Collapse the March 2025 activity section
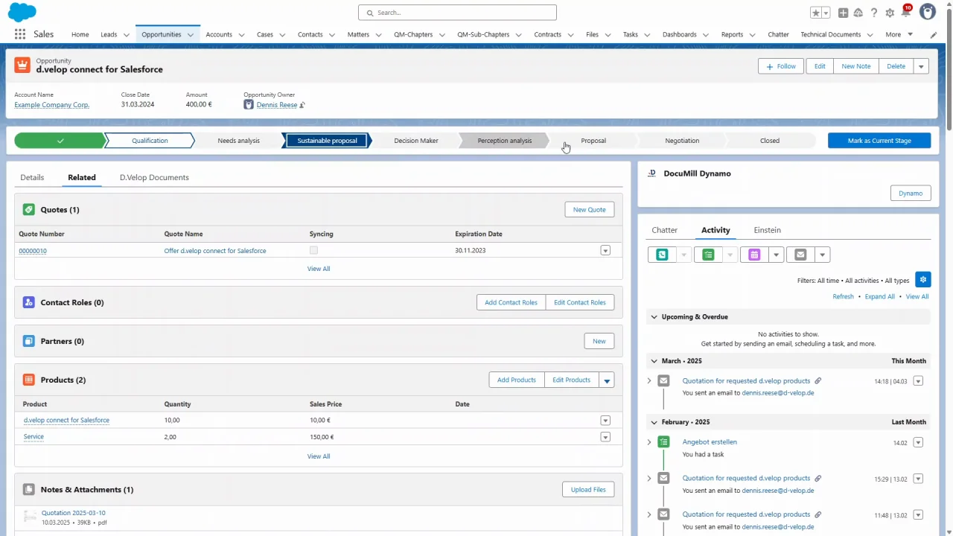The image size is (953, 536). pos(654,361)
